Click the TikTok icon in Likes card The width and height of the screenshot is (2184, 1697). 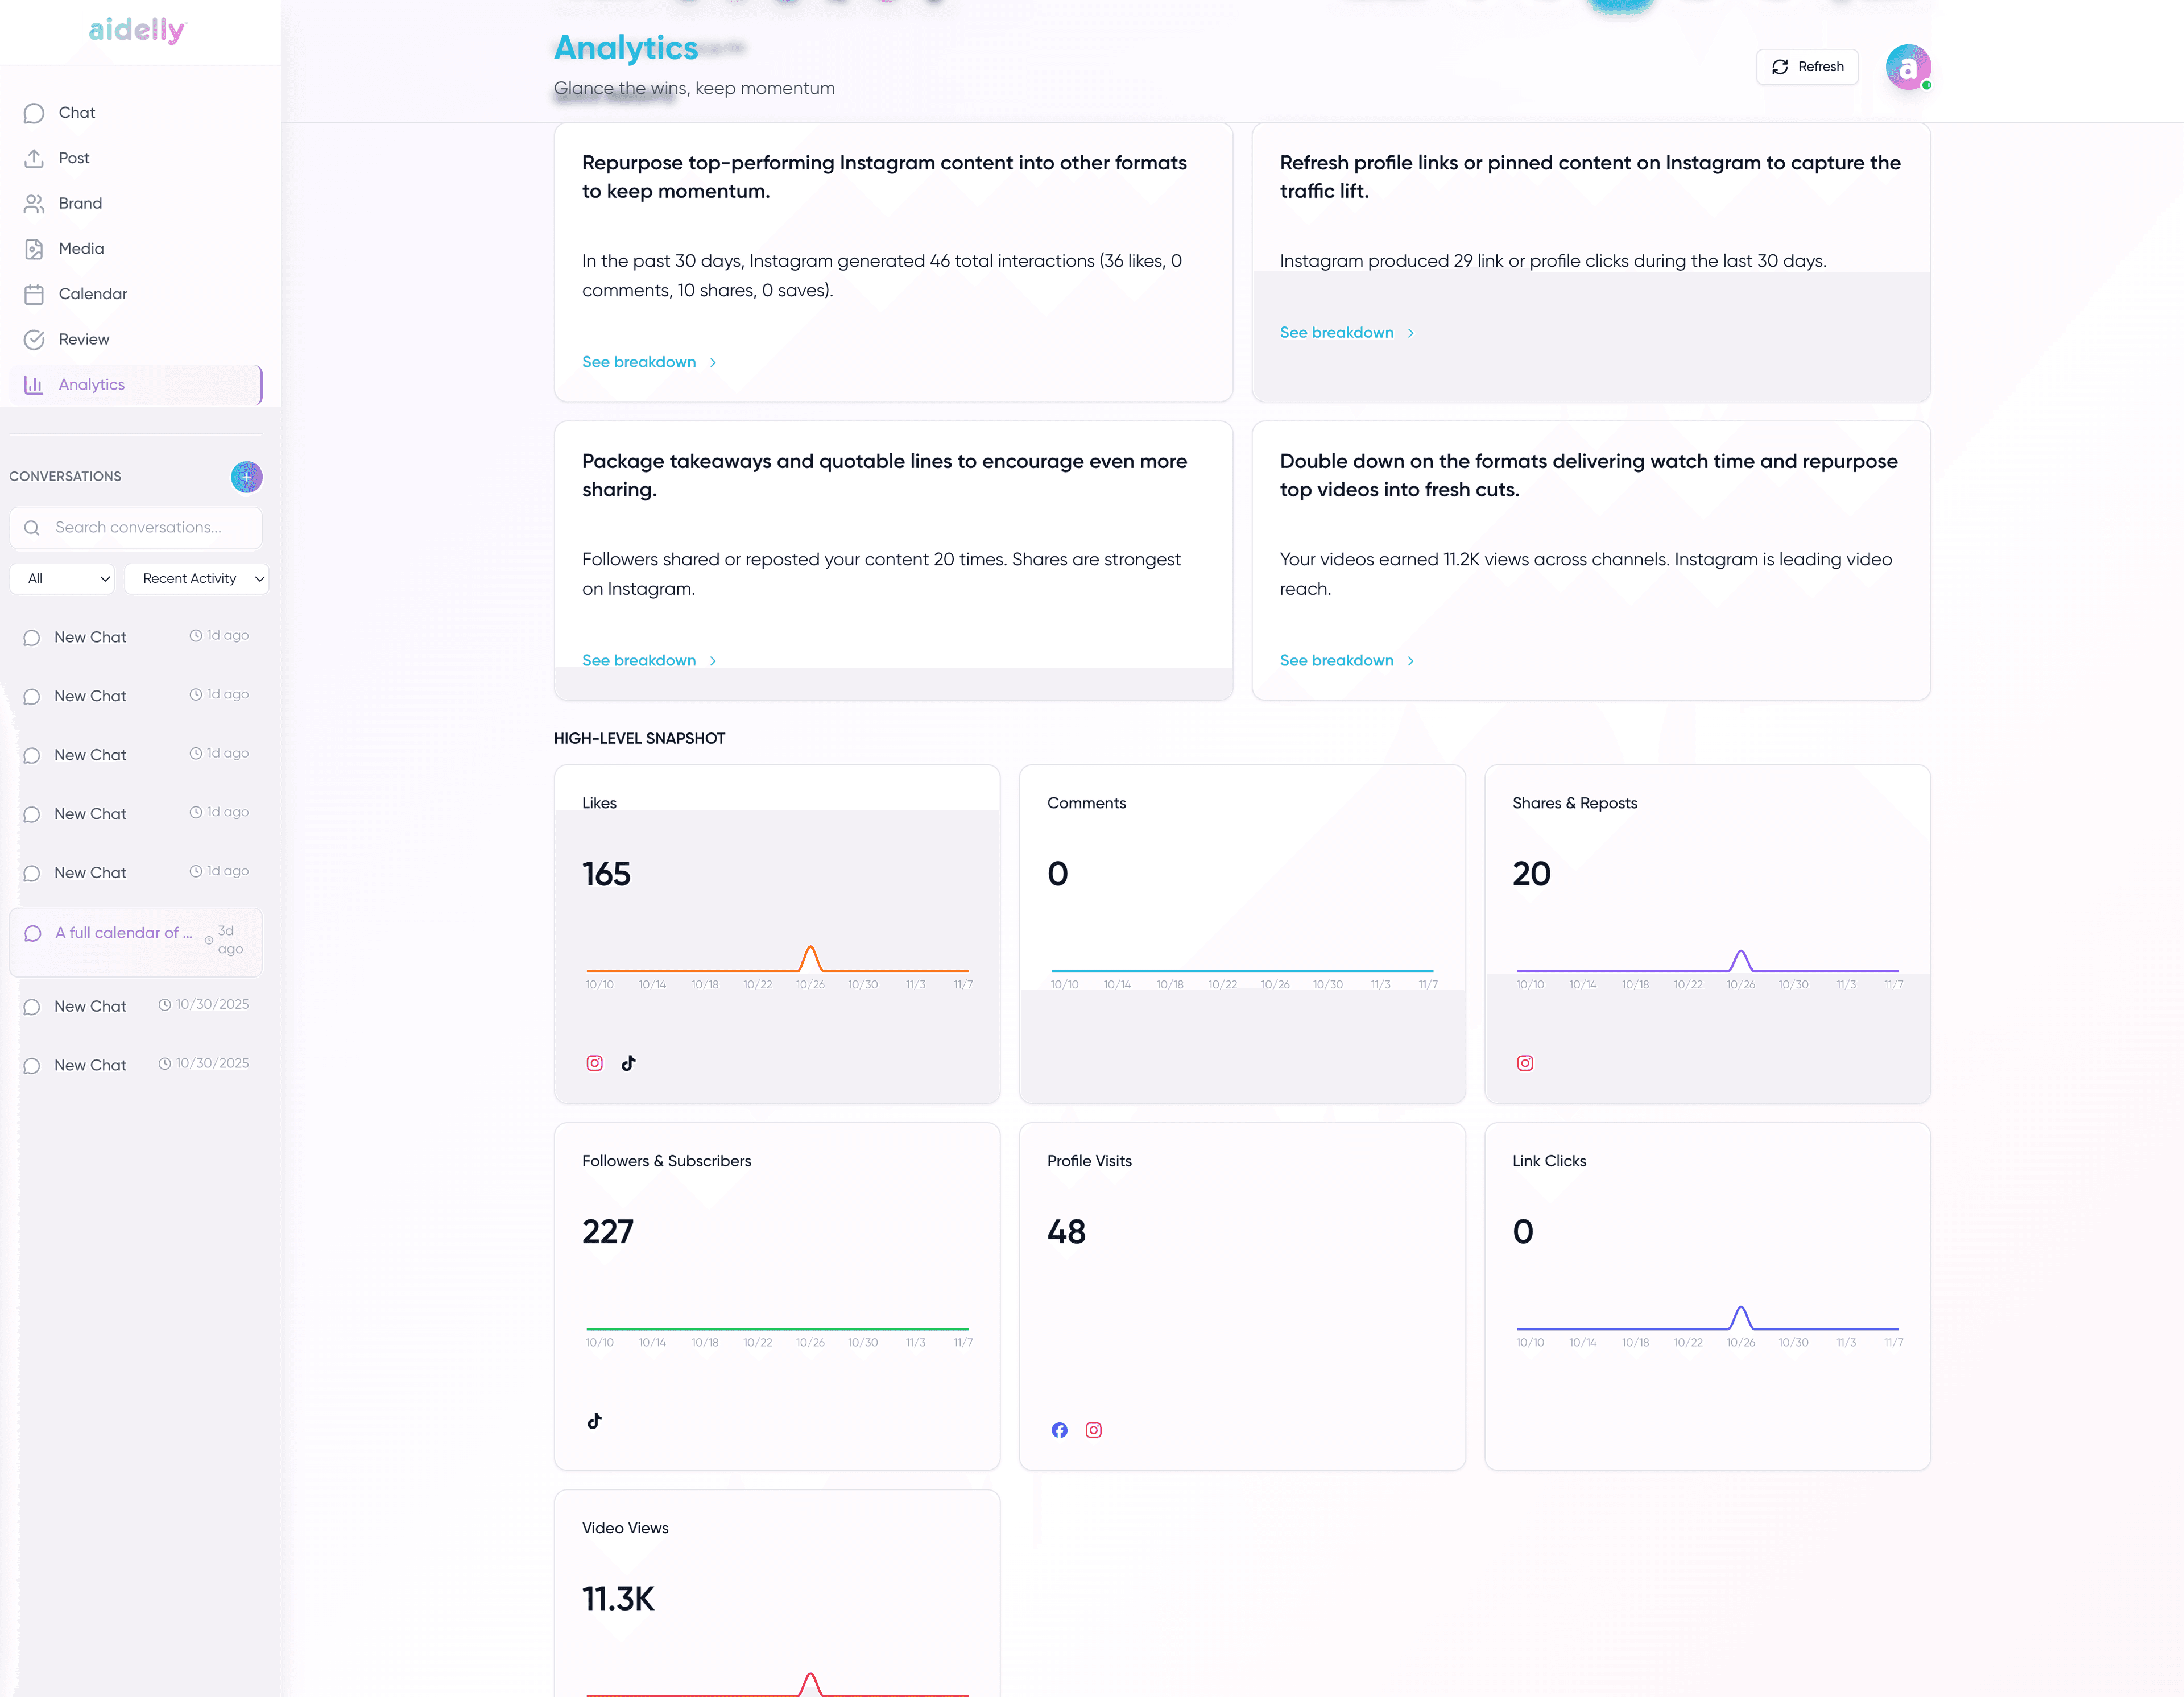click(628, 1063)
